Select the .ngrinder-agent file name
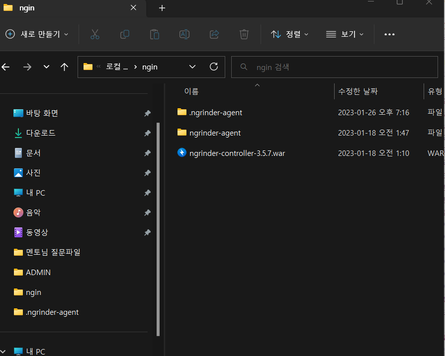 216,113
